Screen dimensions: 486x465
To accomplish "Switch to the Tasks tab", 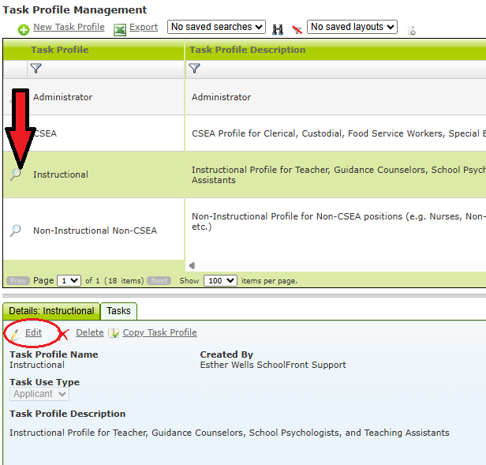I will (x=118, y=311).
